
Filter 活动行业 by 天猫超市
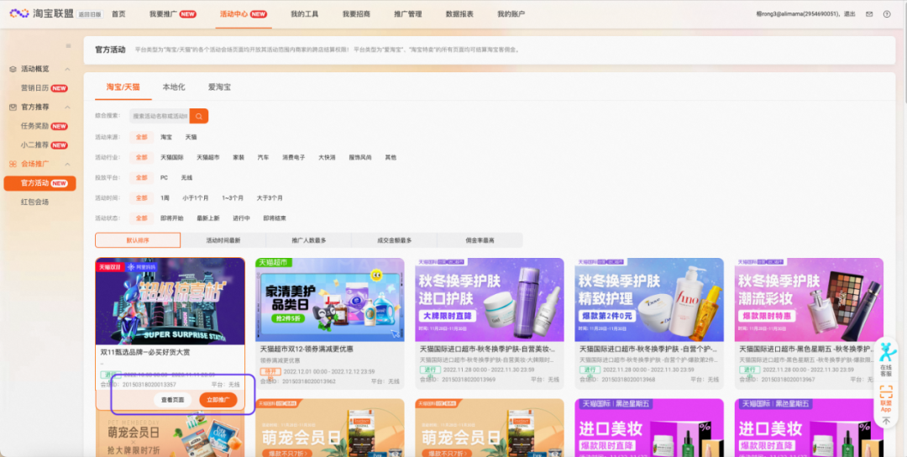coord(208,157)
